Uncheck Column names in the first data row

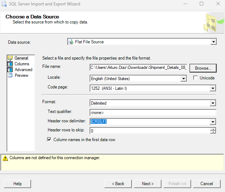49,139
